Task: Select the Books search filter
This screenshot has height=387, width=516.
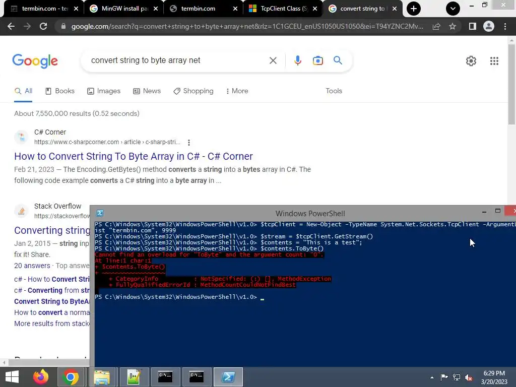Action: tap(60, 91)
